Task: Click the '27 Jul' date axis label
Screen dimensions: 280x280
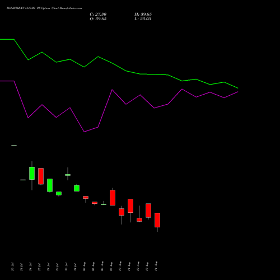Action: point(39,267)
